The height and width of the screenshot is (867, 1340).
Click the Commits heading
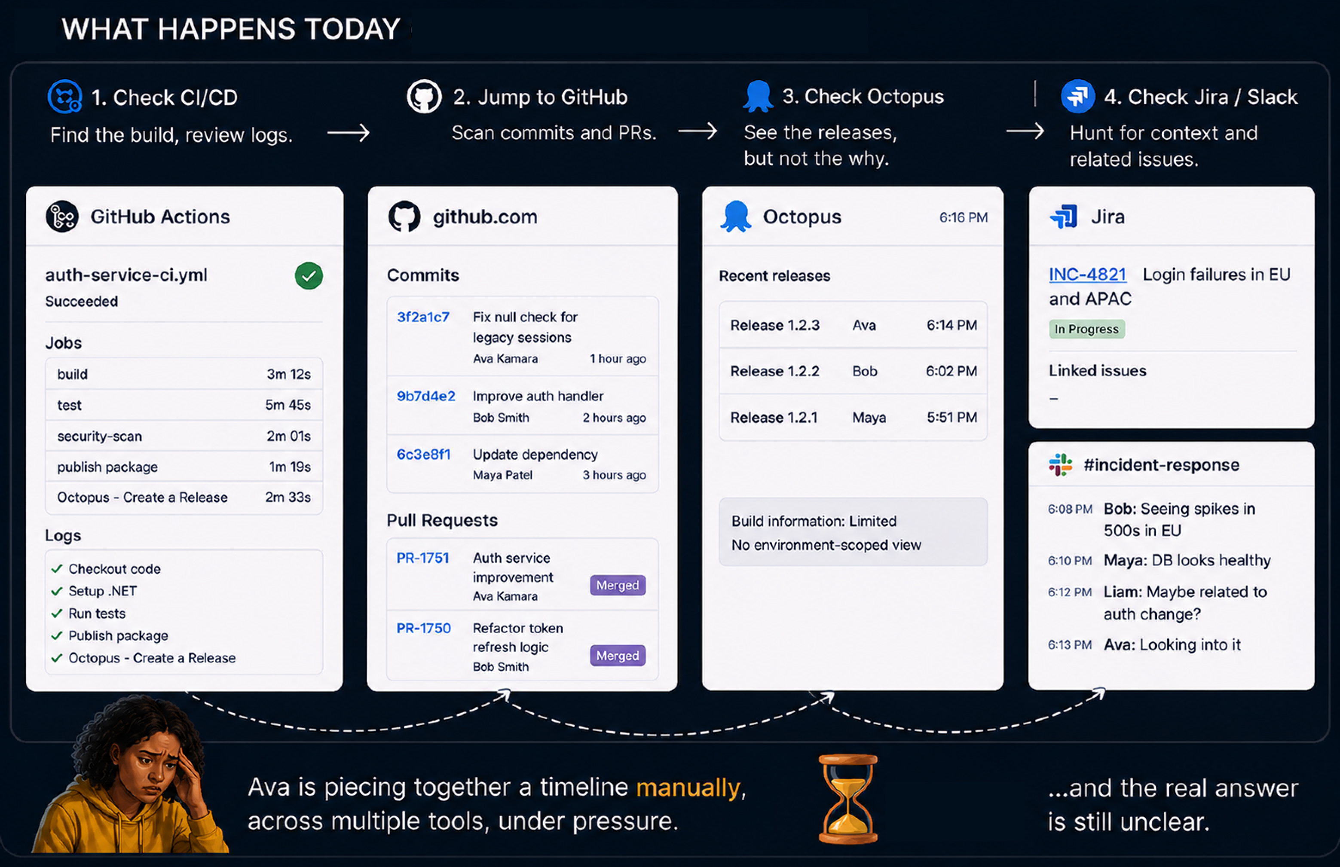423,275
